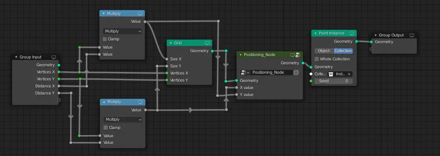Click grey Value input socket on bottom Multiply

coord(100,143)
